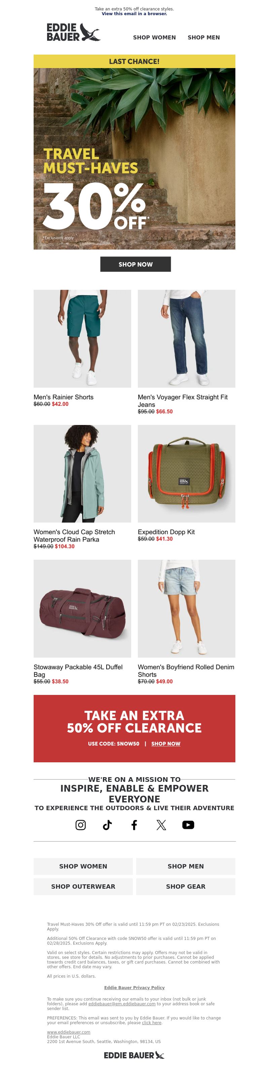Open the YouTube social icon
Screen dimensions: 269x1069
pyautogui.click(x=188, y=825)
